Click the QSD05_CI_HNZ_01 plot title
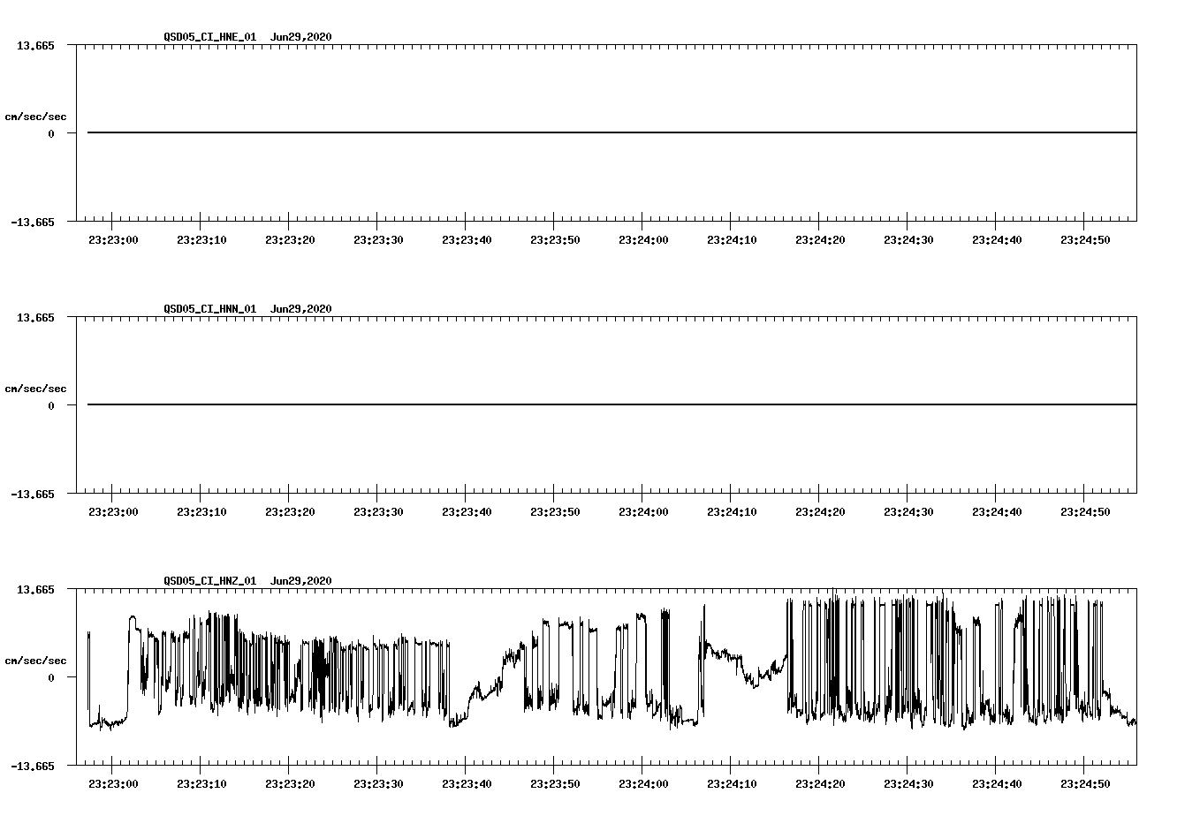The image size is (1200, 816). point(210,581)
